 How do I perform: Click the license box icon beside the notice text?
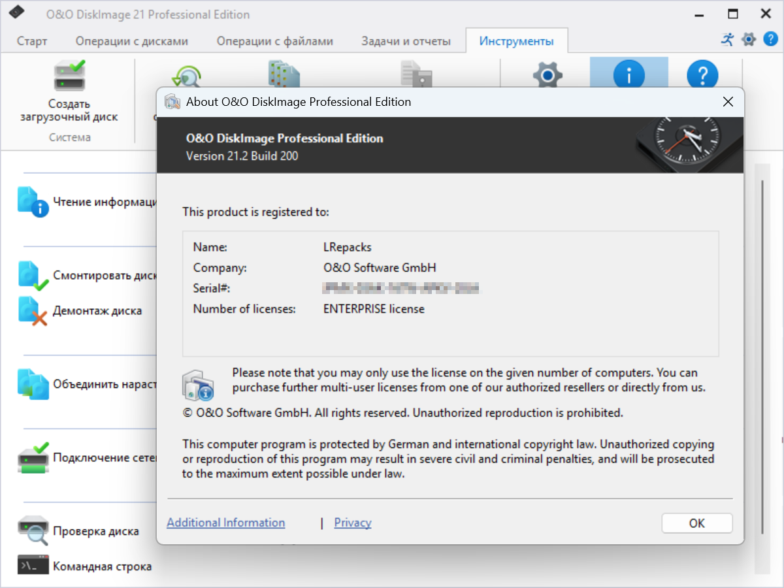[x=197, y=385]
